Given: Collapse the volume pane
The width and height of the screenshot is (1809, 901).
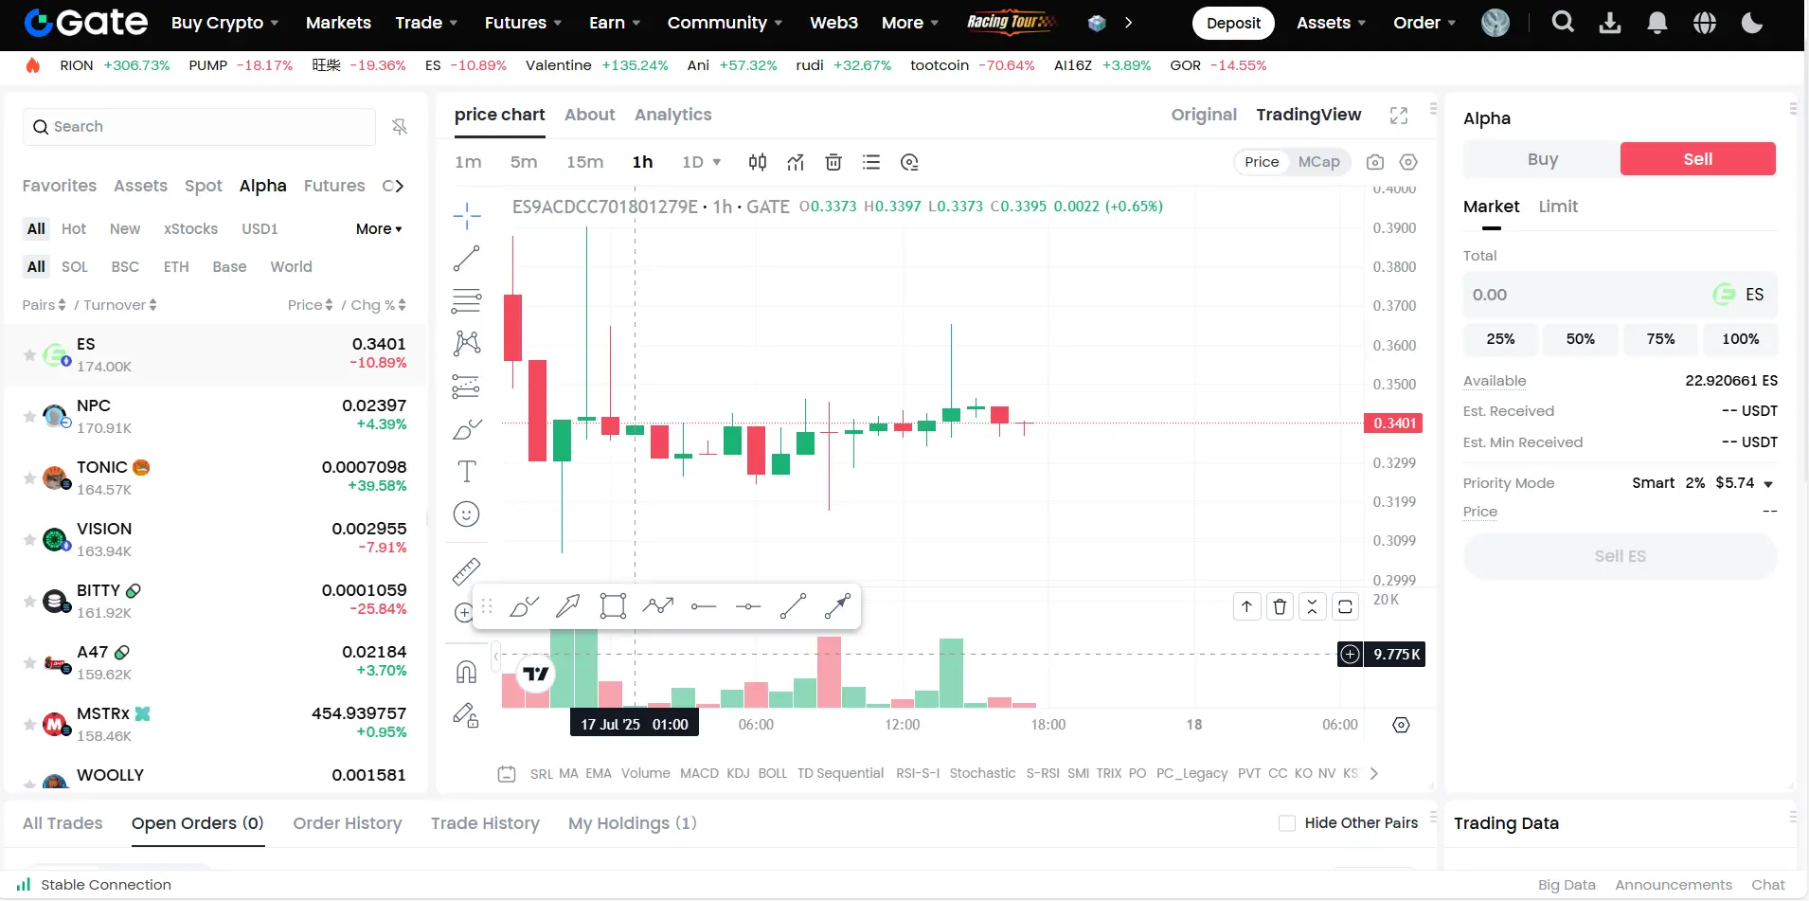Looking at the screenshot, I should 1312,606.
